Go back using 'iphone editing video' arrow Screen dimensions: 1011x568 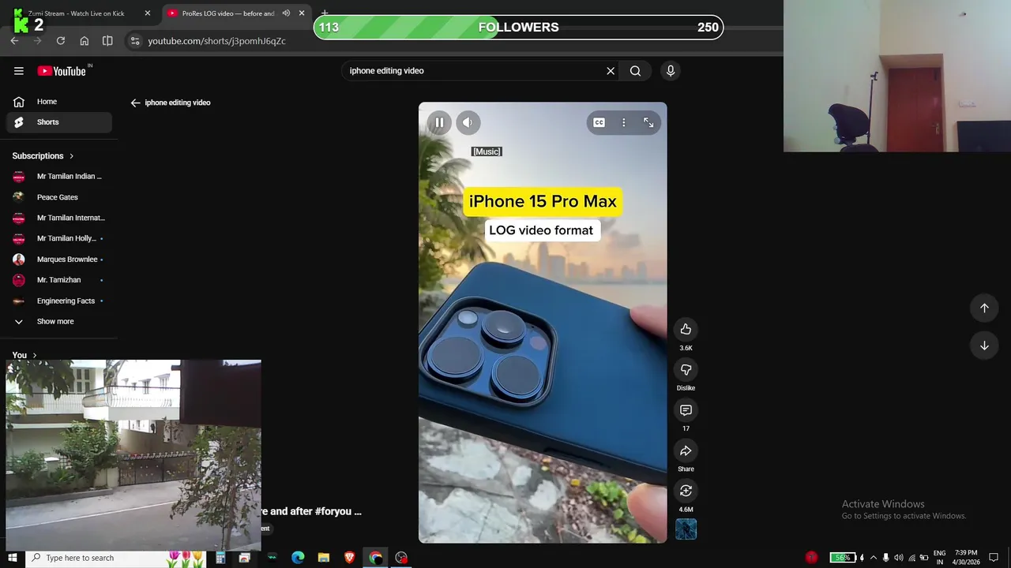point(136,103)
